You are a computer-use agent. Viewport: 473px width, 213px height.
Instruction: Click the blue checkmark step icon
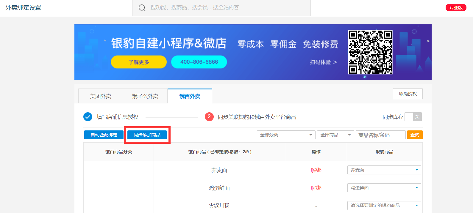(x=88, y=117)
